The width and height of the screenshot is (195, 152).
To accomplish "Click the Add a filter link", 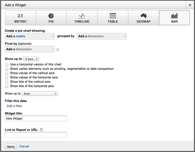I will coord(14,106).
